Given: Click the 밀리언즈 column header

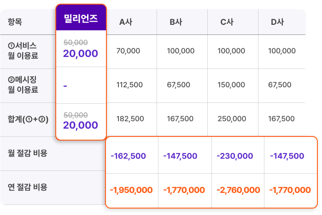Looking at the screenshot, I should click(81, 19).
